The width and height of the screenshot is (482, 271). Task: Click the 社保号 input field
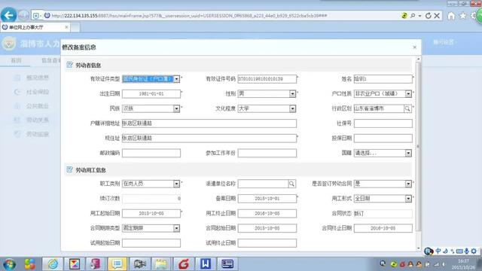pyautogui.click(x=383, y=123)
